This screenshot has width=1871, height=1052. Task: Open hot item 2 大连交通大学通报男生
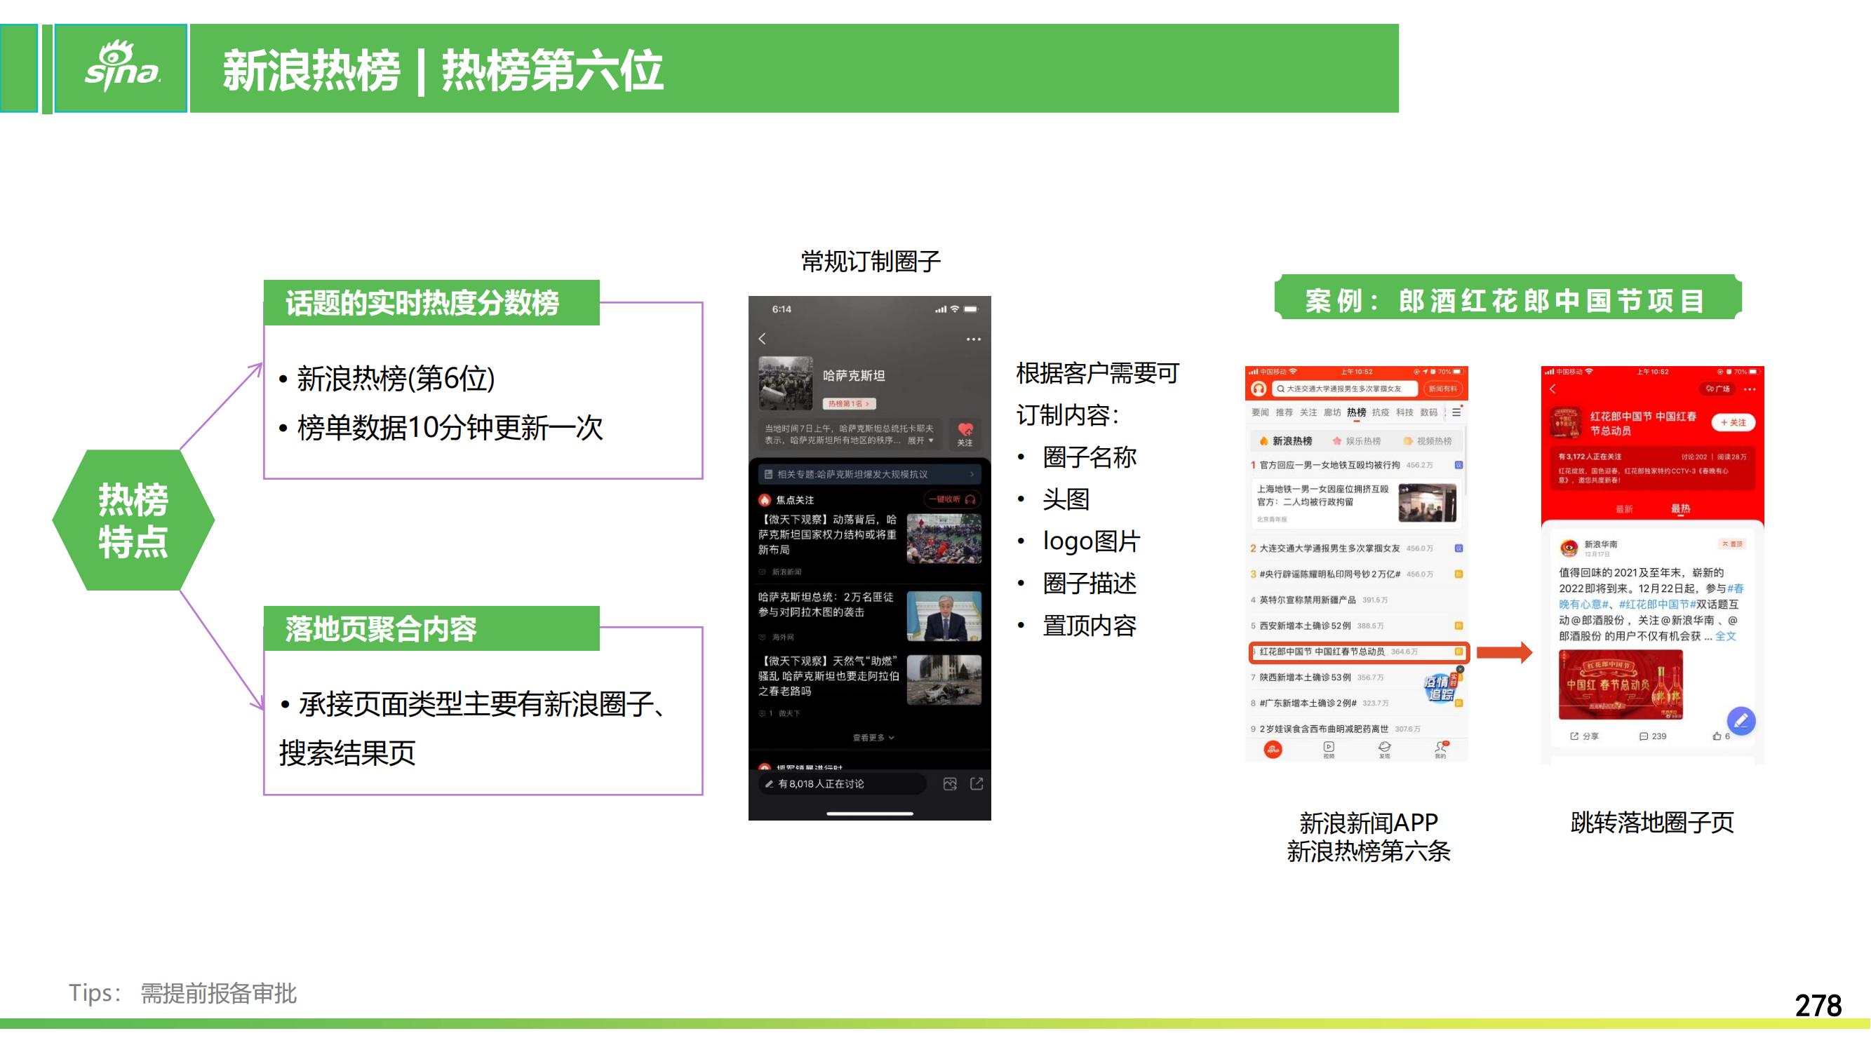coord(1356,548)
